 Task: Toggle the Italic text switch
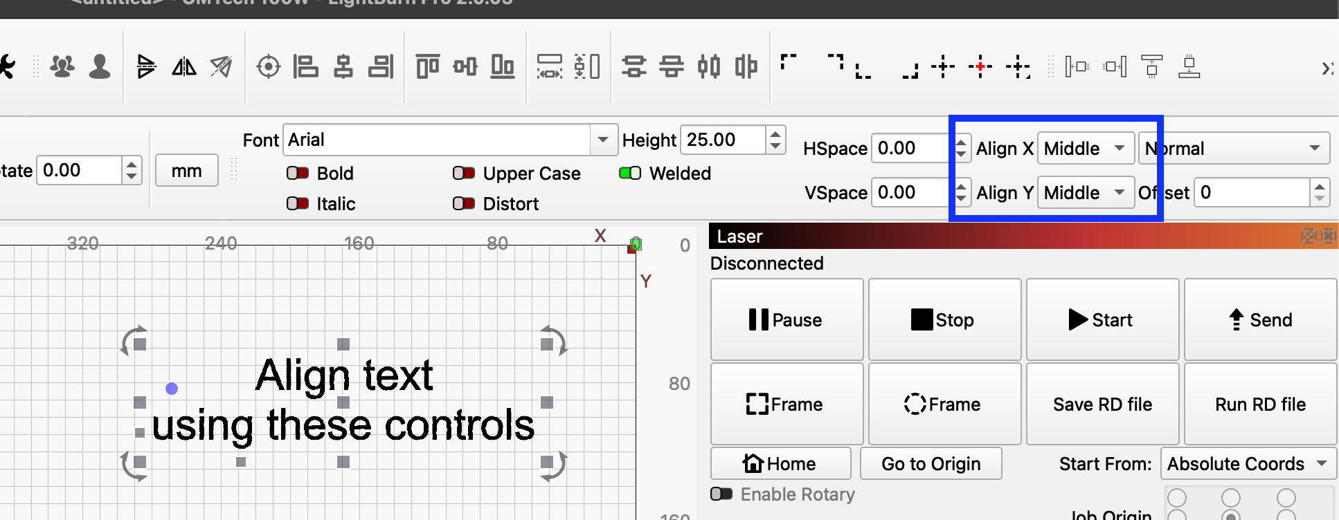pos(298,203)
